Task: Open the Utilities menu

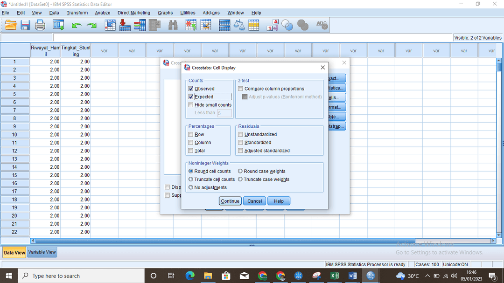Action: (x=188, y=13)
